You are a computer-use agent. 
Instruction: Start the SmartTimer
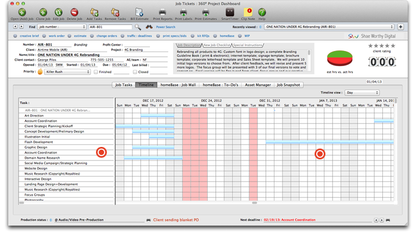point(229,11)
